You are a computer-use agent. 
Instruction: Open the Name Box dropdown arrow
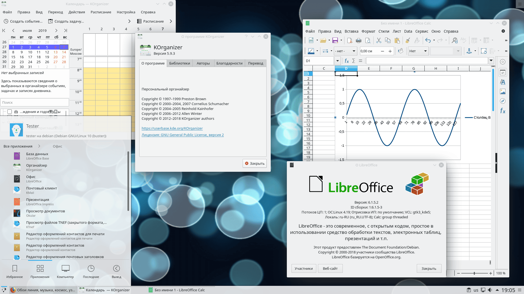click(338, 61)
